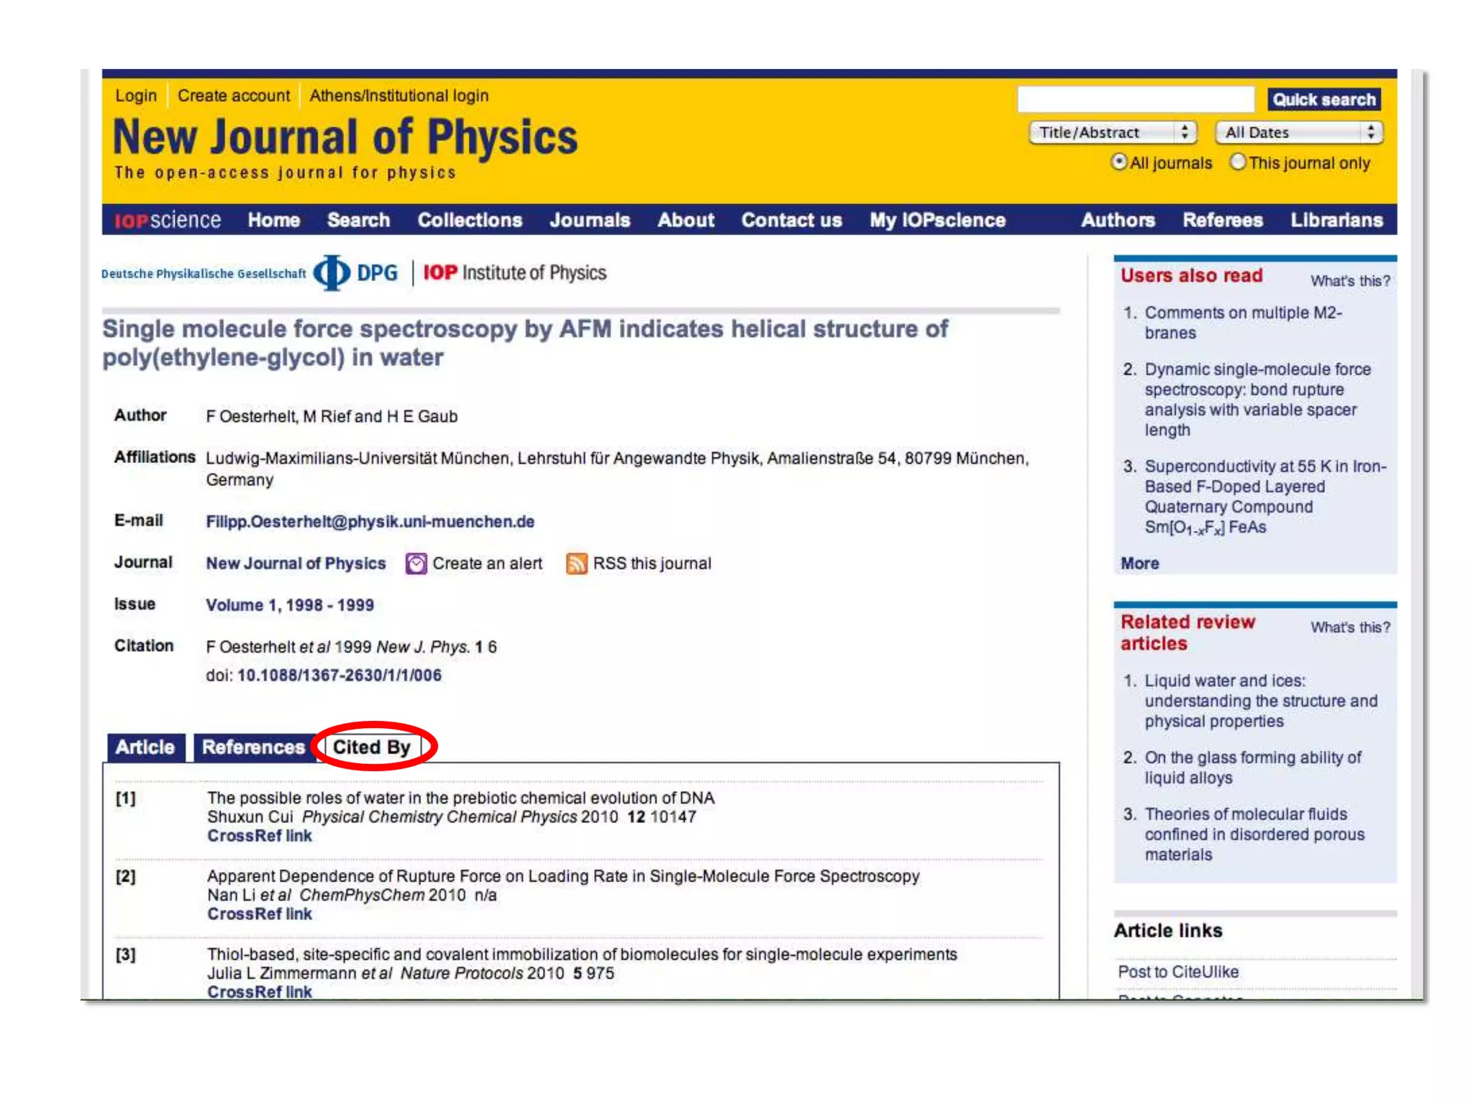
Task: Click the Create an alert clock icon
Action: click(416, 563)
